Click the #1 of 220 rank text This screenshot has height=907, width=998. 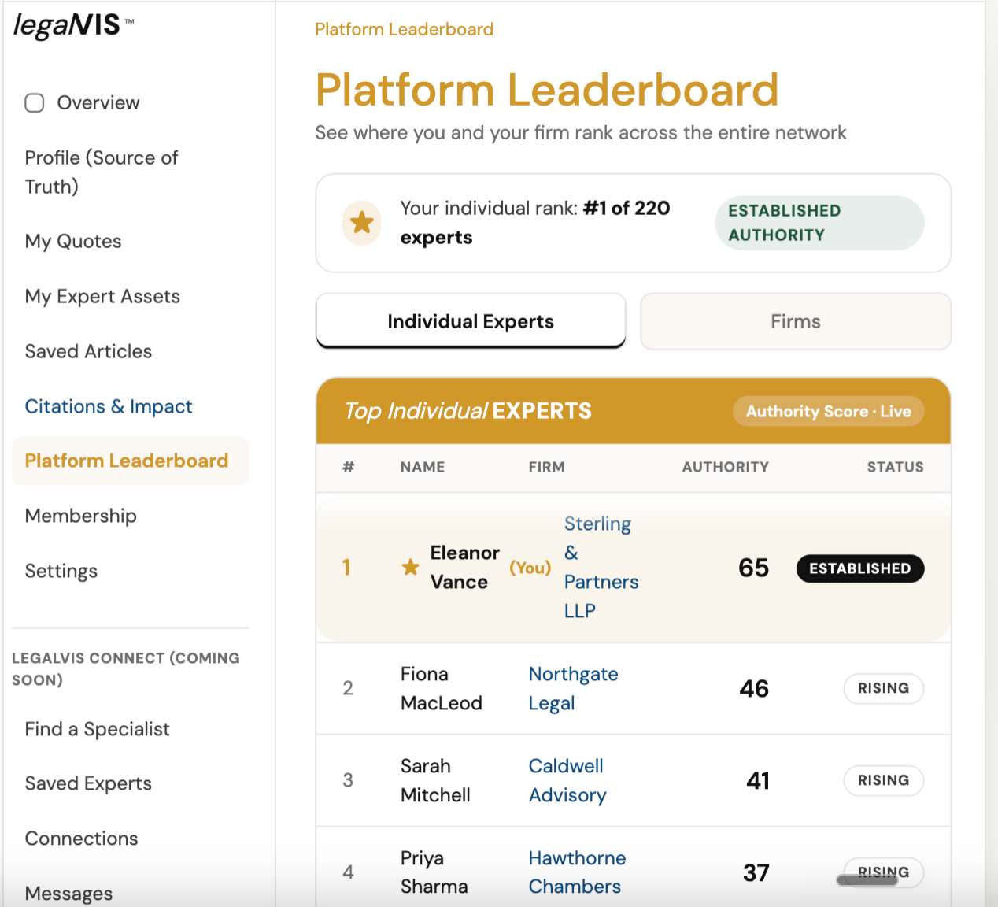(x=627, y=208)
